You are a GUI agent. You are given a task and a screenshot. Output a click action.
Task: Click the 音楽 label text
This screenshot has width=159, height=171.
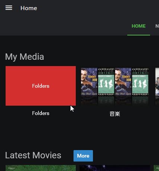(x=115, y=114)
